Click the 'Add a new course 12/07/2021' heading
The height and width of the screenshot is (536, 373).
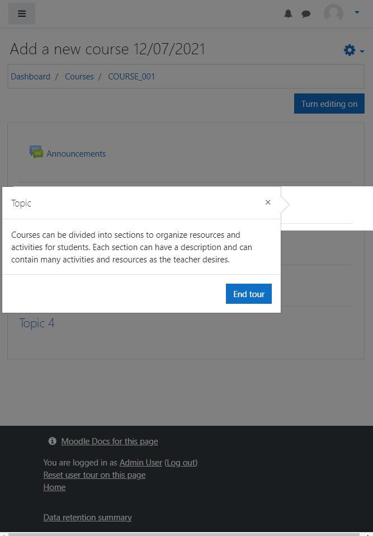click(x=107, y=49)
